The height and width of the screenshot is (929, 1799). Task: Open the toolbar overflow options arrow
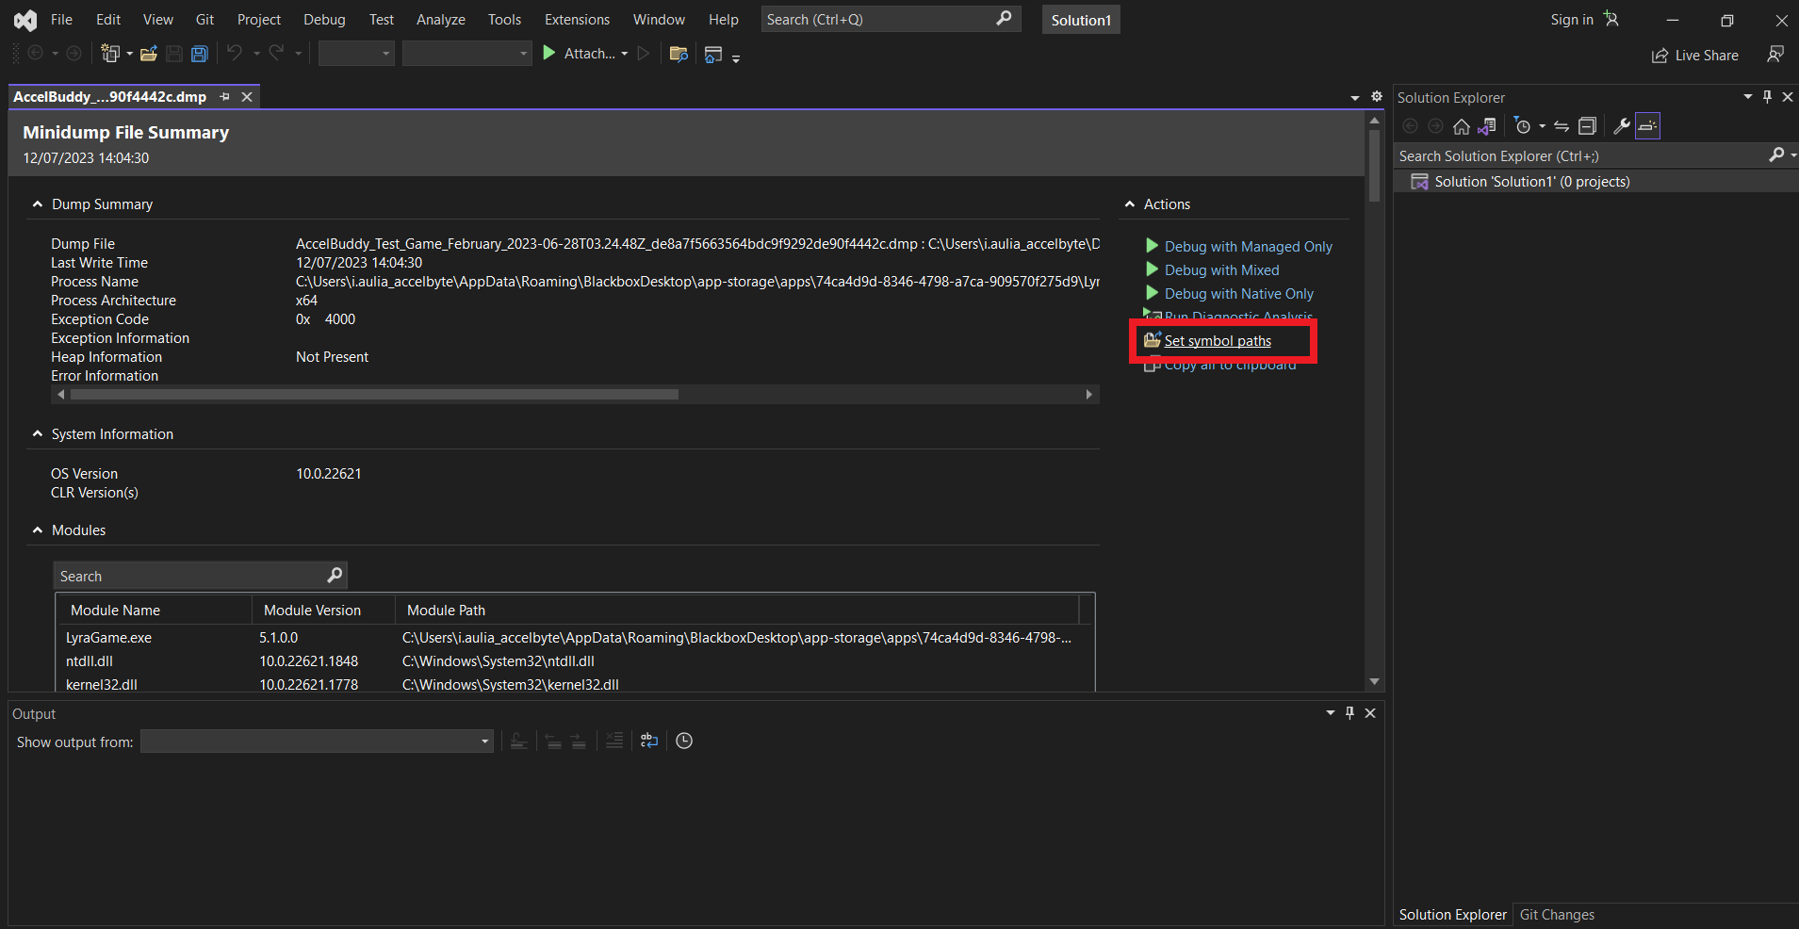click(736, 57)
